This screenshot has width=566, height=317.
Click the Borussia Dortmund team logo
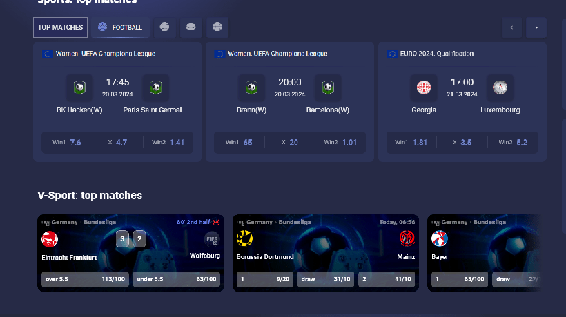244,238
